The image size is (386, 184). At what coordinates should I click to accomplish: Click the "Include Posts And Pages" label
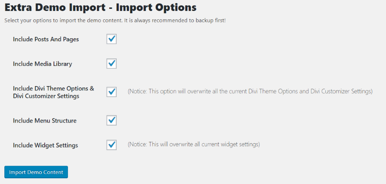pos(46,39)
